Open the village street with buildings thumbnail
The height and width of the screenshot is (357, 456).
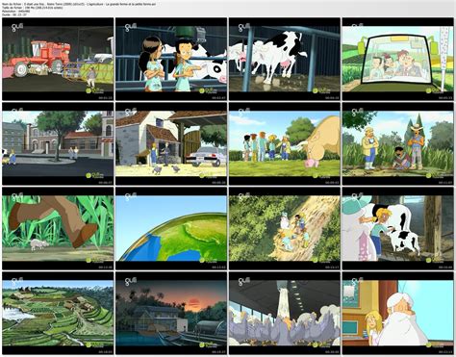tap(58, 143)
